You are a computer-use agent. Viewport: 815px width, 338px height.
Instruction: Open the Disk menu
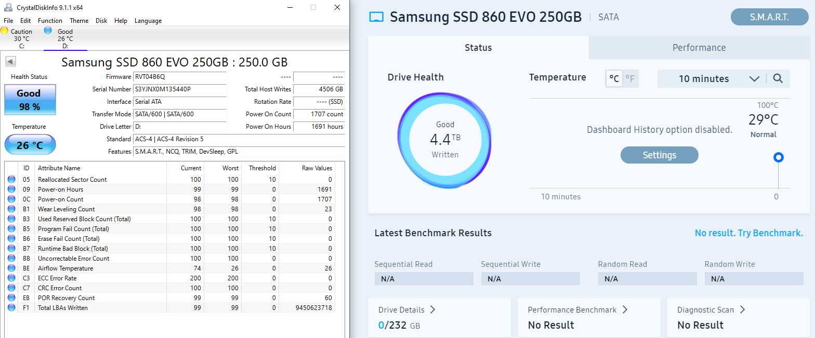(101, 21)
